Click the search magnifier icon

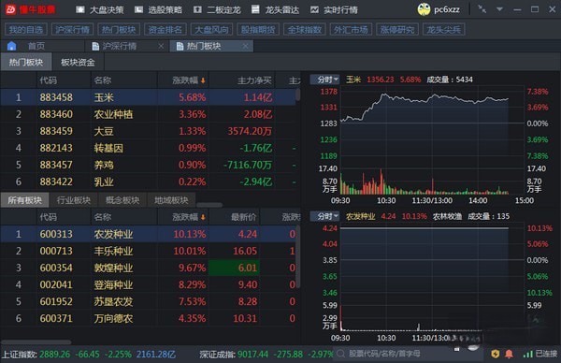click(340, 354)
